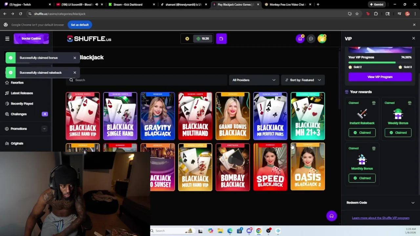Image resolution: width=420 pixels, height=236 pixels.
Task: Open Grand Bonus Blackjack game
Action: (x=233, y=116)
